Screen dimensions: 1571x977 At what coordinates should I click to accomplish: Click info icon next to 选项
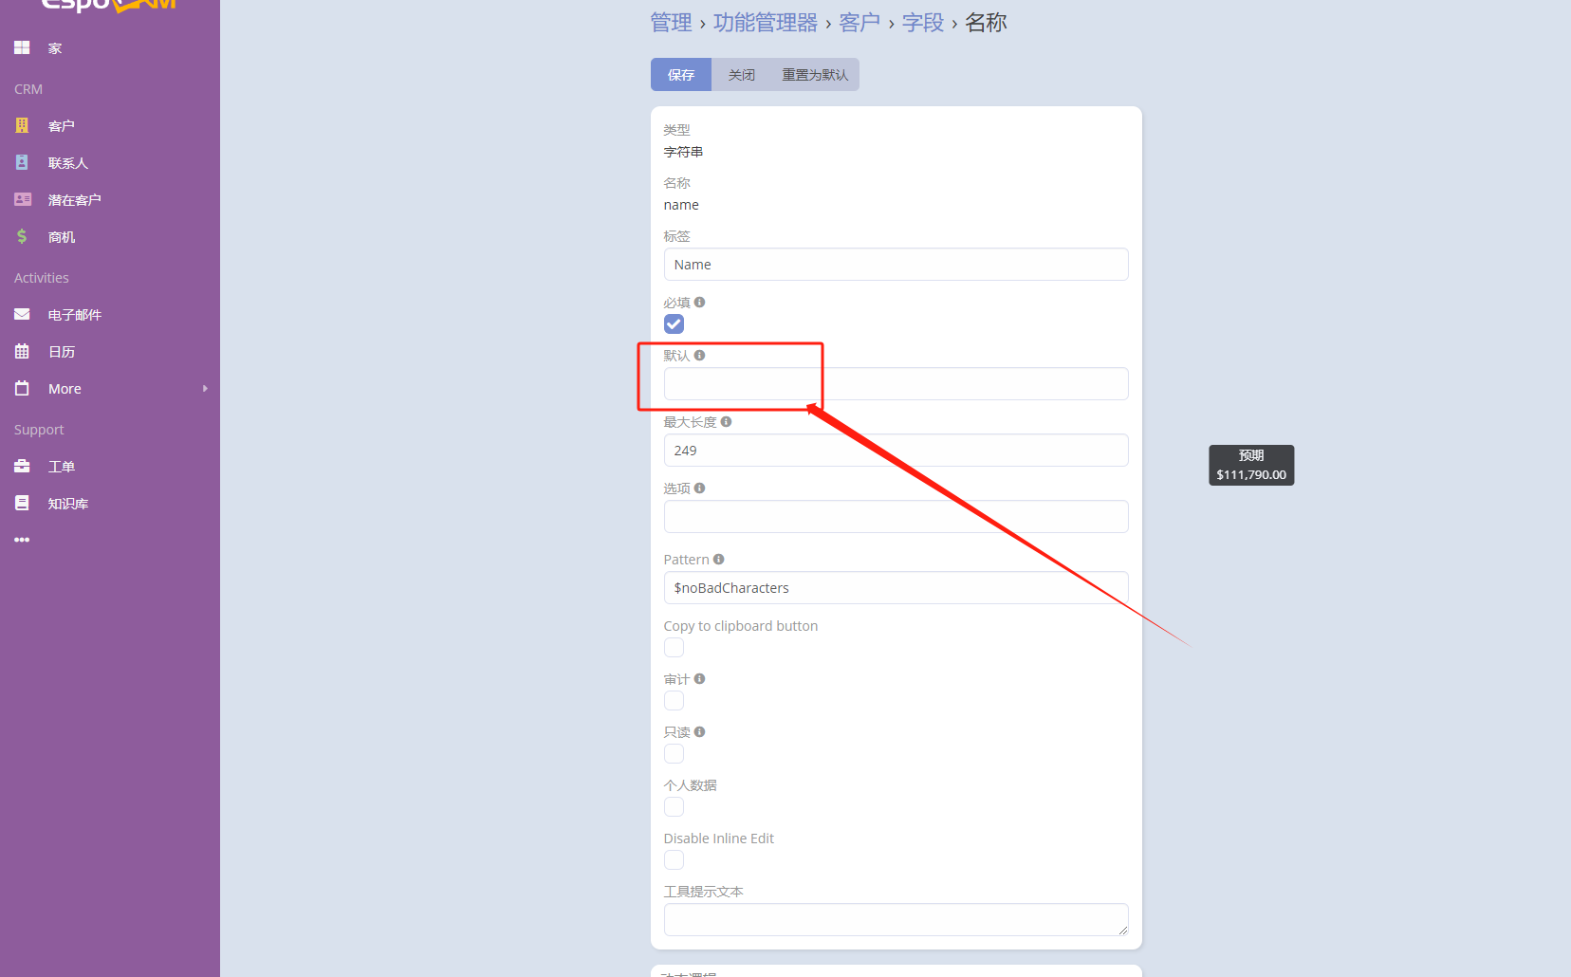coord(699,488)
